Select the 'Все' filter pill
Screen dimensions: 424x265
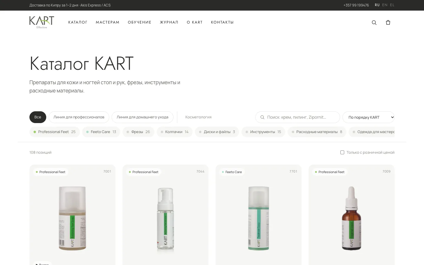tap(38, 117)
